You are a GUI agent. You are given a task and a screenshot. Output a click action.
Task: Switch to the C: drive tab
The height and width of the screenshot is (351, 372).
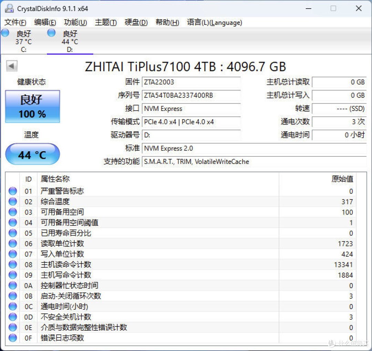pos(23,41)
